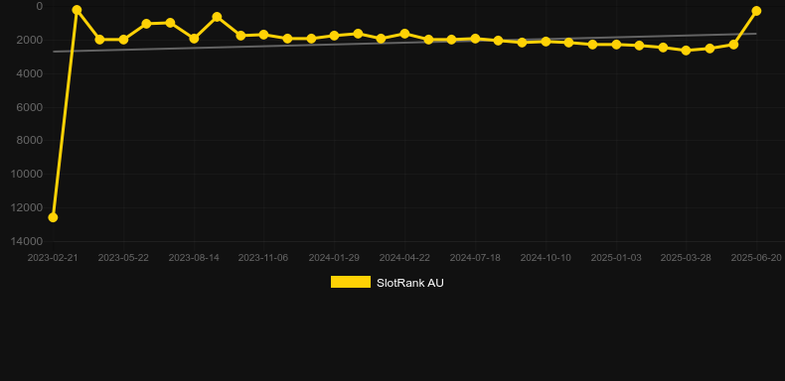Click the 2024-10-10 x-axis date label
Image resolution: width=785 pixels, height=381 pixels.
coord(546,258)
